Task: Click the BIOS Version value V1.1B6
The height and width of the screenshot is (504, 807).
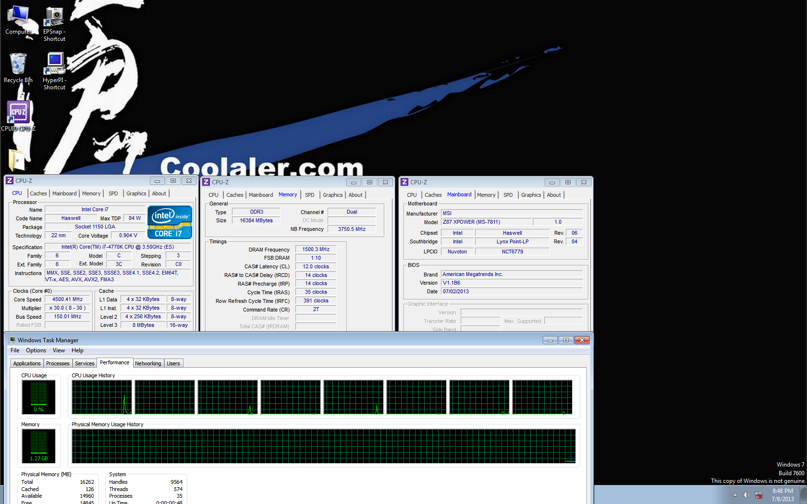Action: point(512,283)
